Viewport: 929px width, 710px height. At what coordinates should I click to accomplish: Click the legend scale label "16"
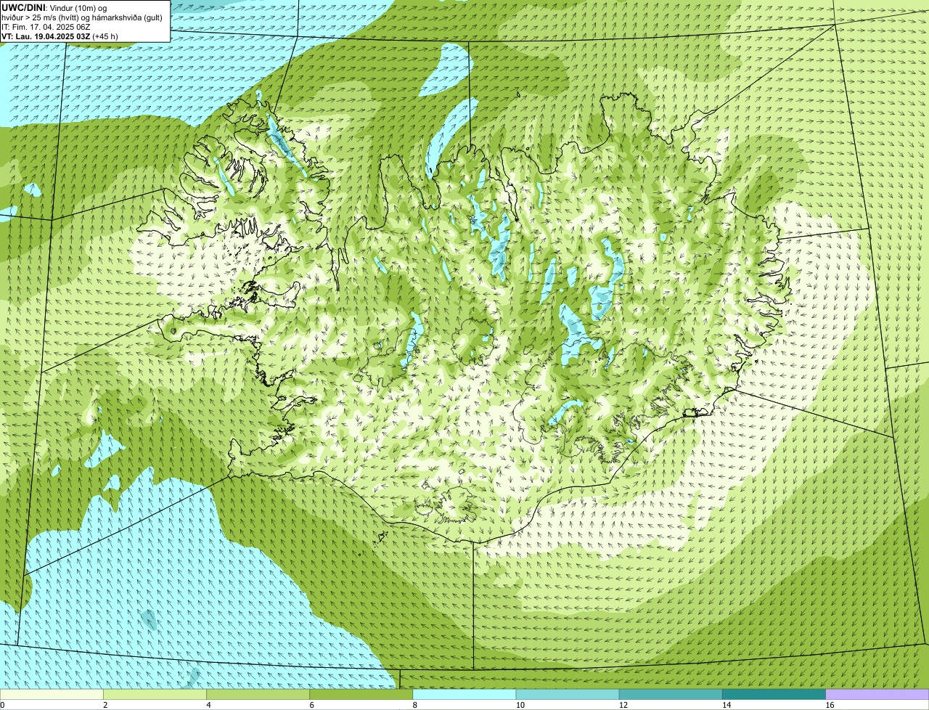pos(830,705)
